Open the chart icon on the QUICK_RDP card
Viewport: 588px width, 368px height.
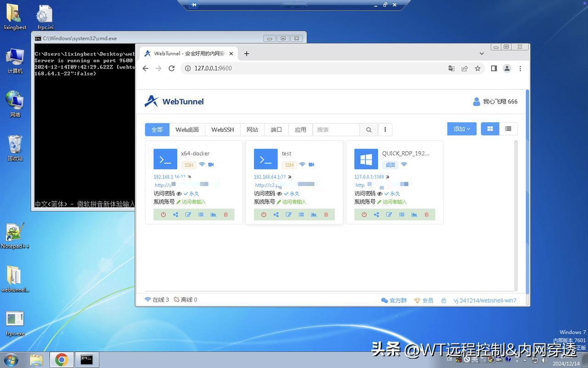click(x=414, y=214)
